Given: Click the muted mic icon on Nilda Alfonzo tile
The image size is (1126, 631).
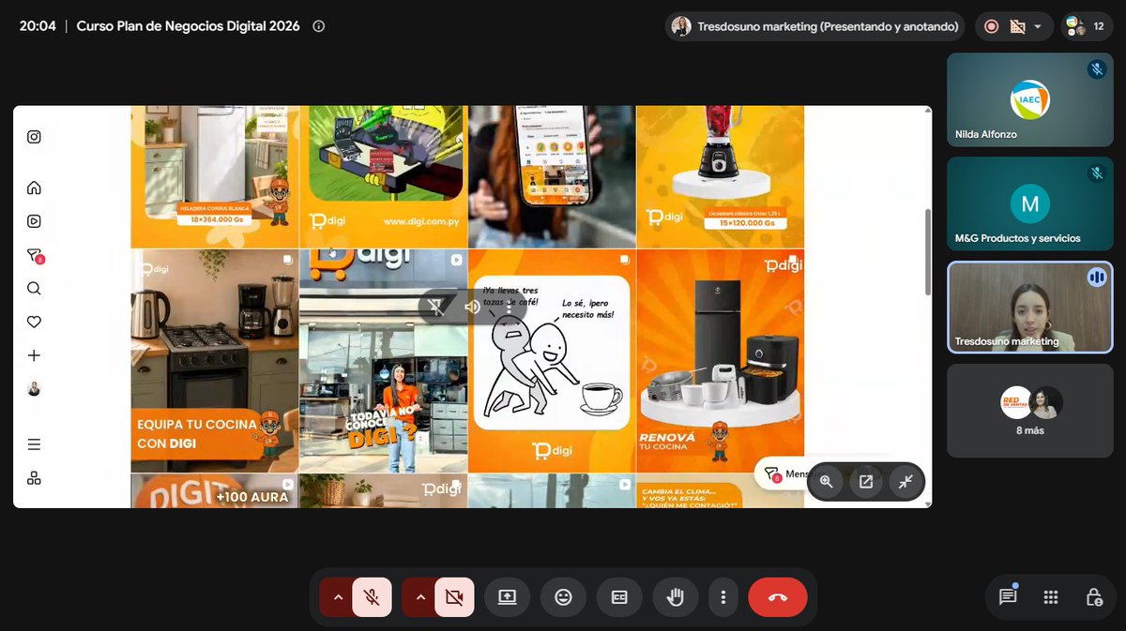Looking at the screenshot, I should tap(1096, 69).
